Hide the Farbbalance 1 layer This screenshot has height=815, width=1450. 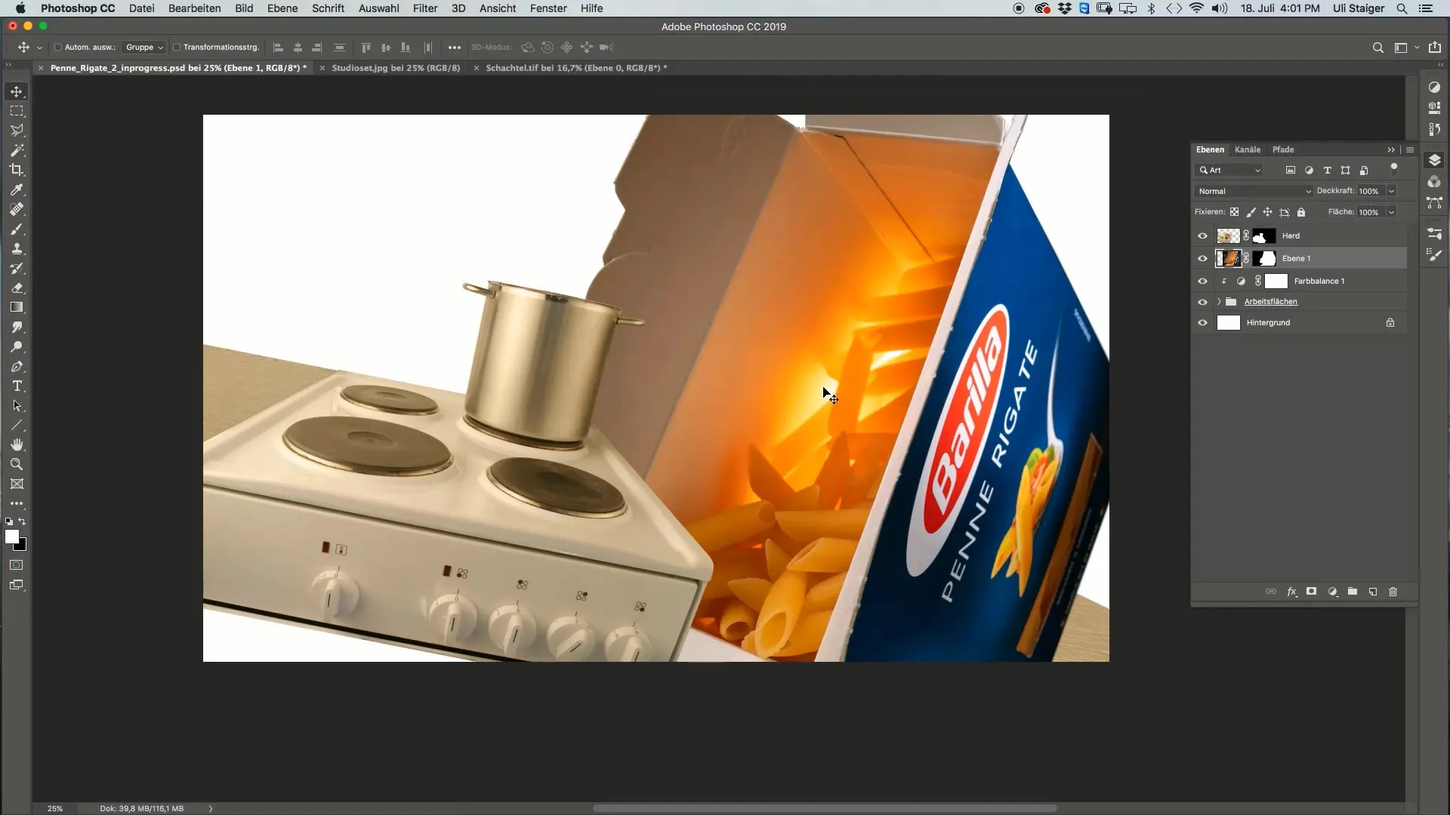tap(1202, 281)
